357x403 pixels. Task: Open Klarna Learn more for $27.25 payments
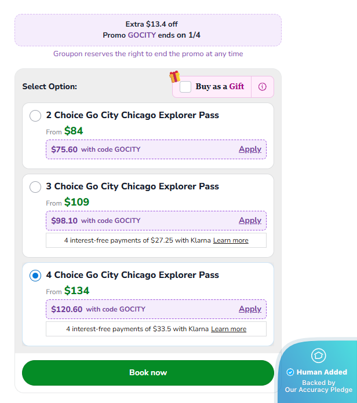click(x=231, y=240)
